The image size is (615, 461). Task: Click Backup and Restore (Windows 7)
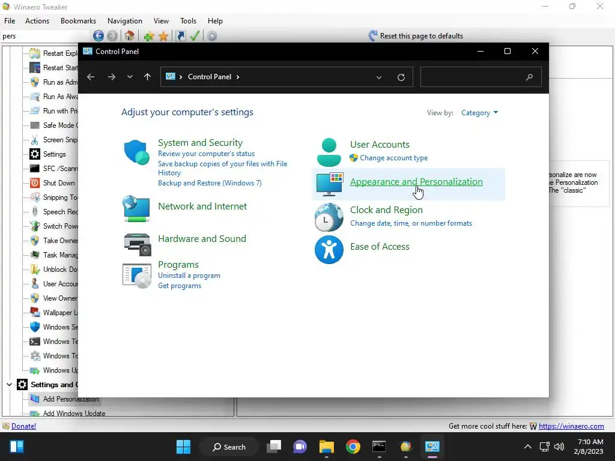coord(210,183)
